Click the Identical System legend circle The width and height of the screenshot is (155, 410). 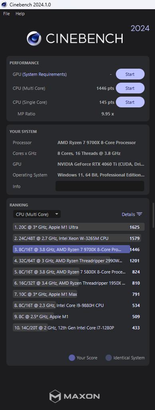click(109, 358)
